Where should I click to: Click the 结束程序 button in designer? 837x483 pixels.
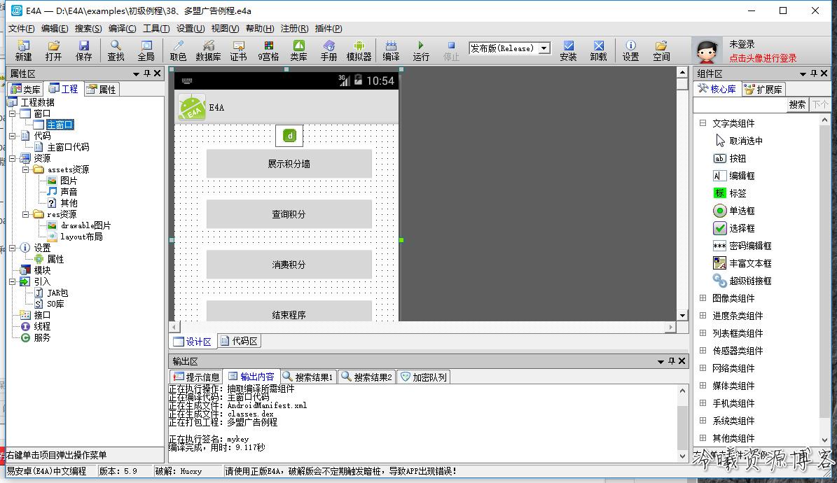289,311
